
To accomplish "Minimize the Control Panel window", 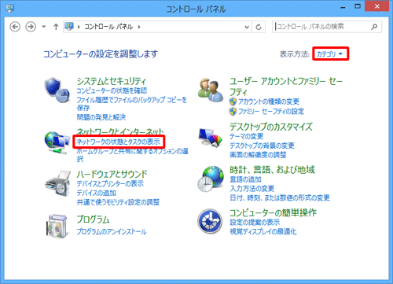I will 343,7.
